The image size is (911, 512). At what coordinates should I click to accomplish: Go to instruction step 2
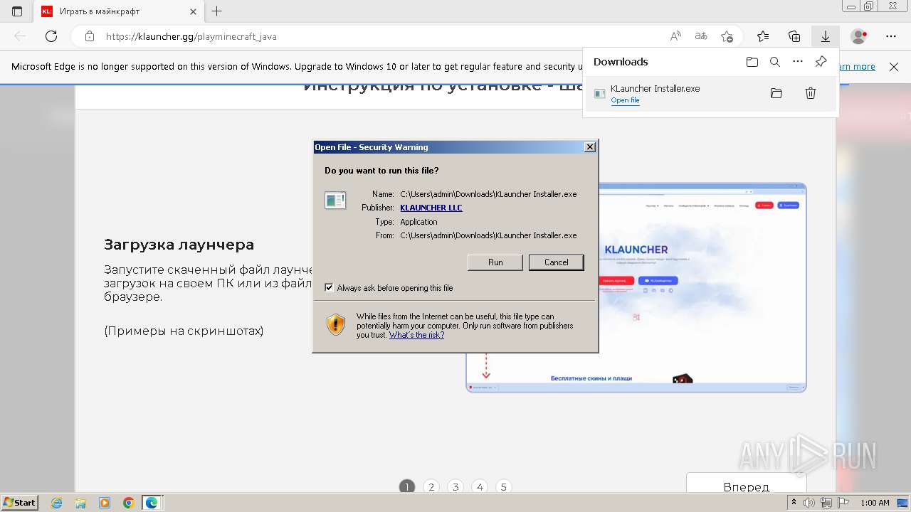(x=431, y=487)
